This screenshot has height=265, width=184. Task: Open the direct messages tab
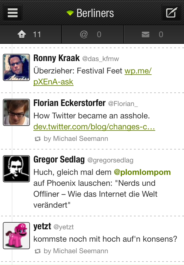154,35
